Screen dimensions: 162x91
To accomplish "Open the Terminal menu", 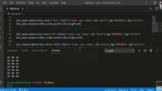I will click(54, 3).
